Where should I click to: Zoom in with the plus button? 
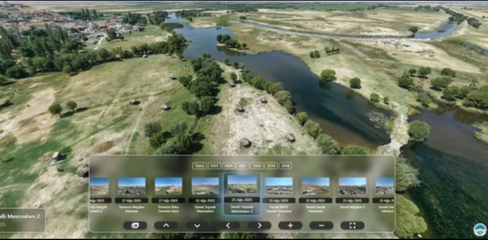click(x=290, y=226)
